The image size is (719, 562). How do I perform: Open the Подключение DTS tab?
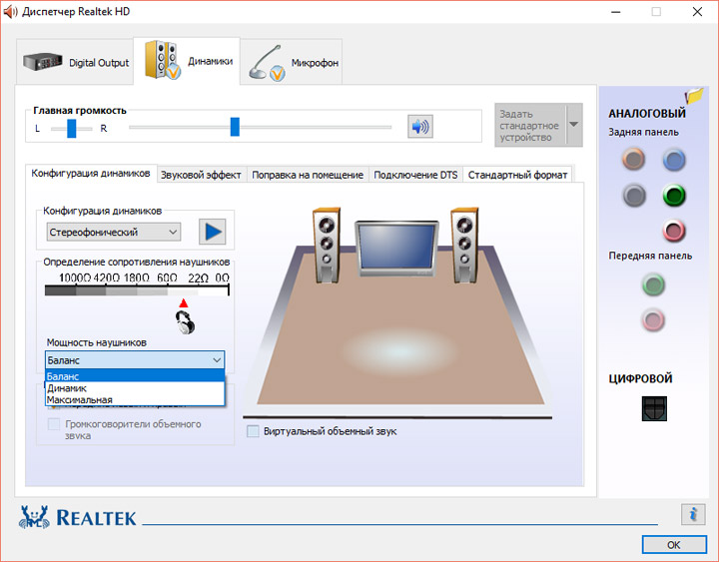(415, 175)
